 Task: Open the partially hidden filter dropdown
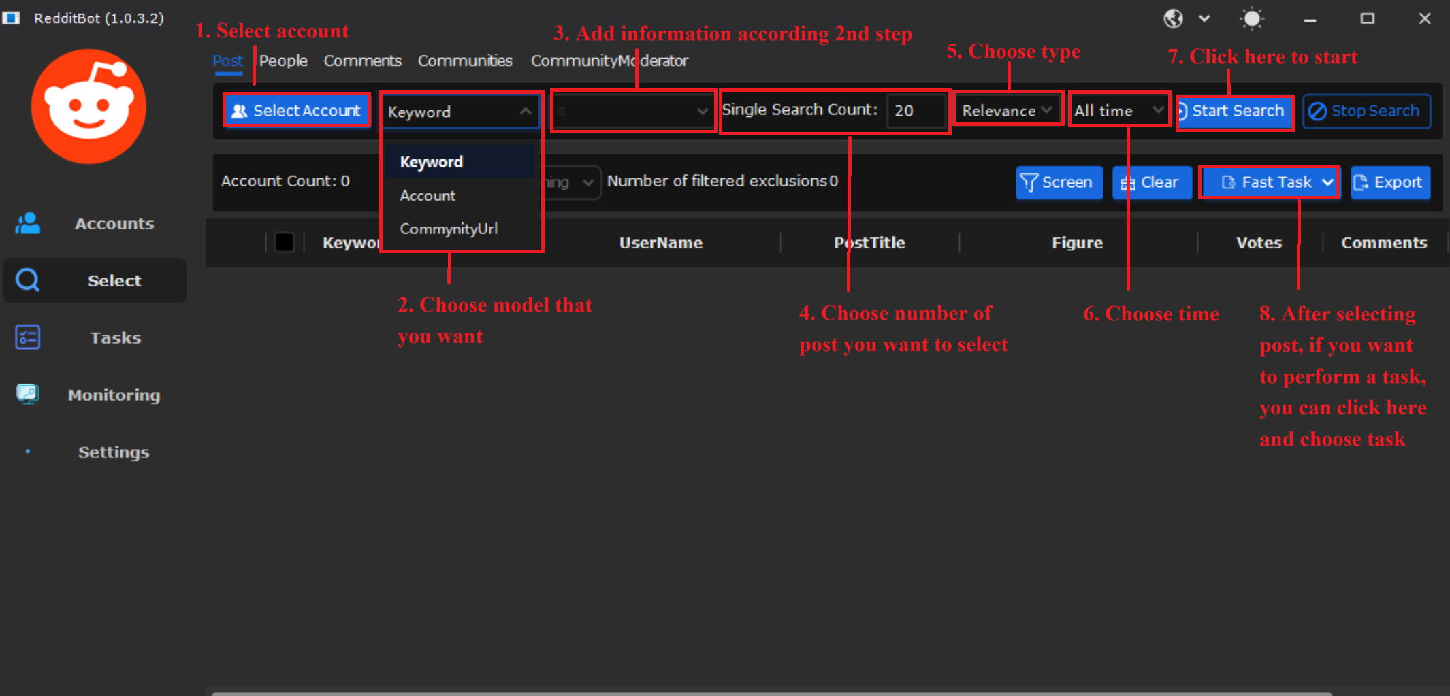(572, 182)
